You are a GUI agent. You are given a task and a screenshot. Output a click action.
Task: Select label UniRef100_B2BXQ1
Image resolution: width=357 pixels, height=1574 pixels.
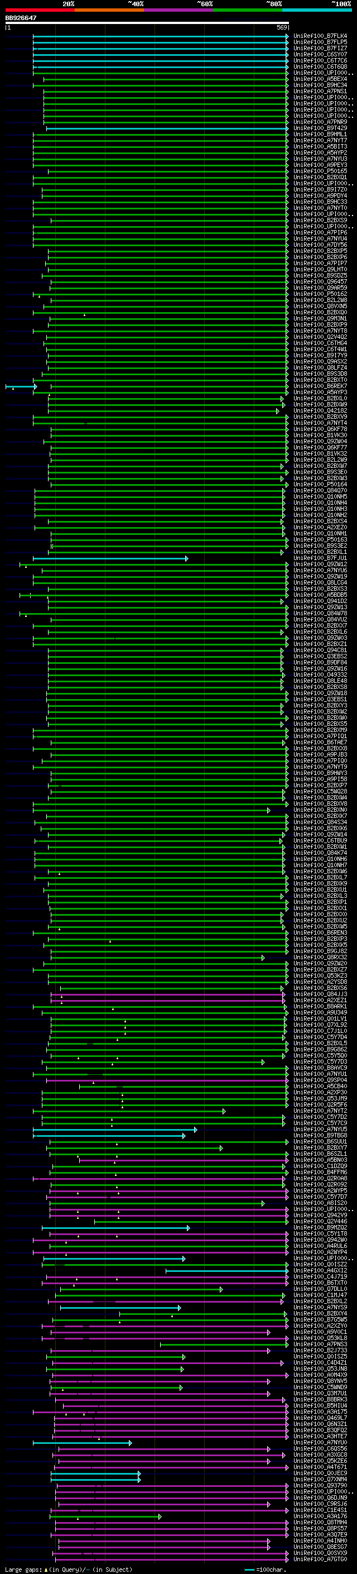pos(320,177)
